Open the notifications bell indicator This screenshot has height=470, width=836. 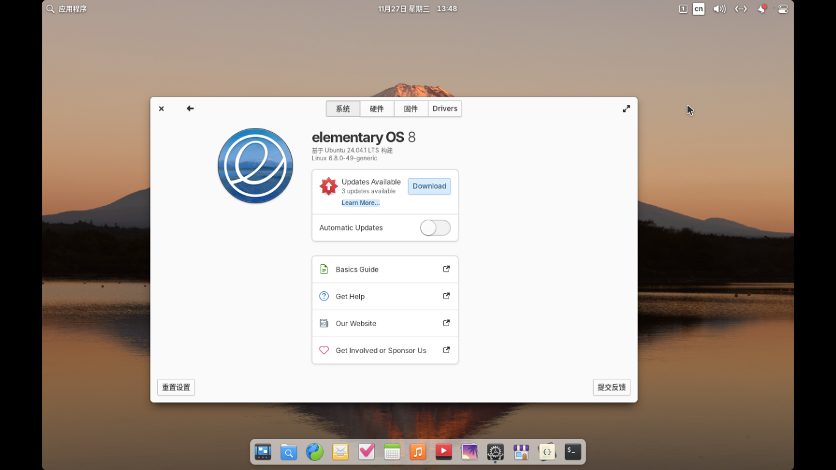pyautogui.click(x=762, y=9)
